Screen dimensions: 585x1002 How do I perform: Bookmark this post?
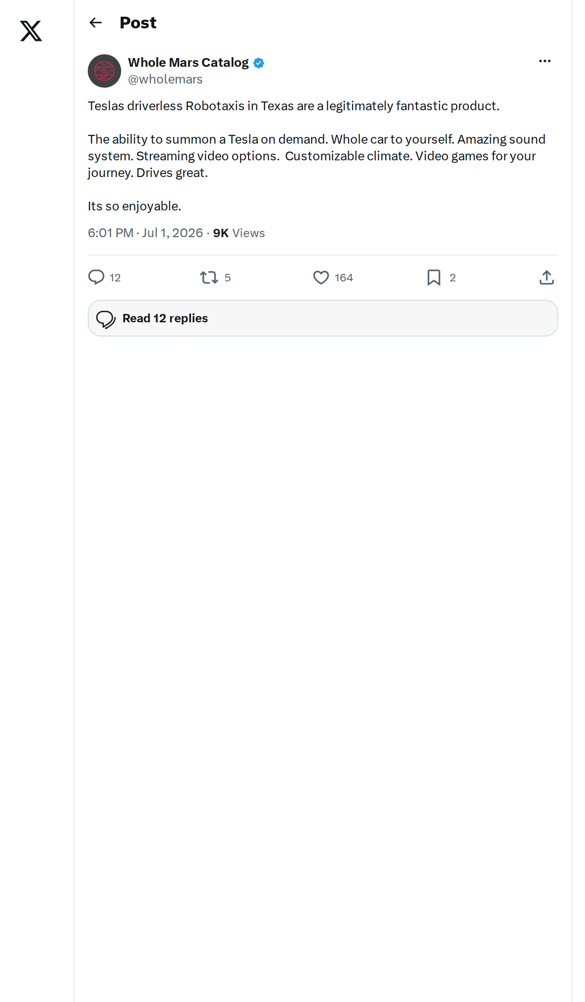(434, 277)
